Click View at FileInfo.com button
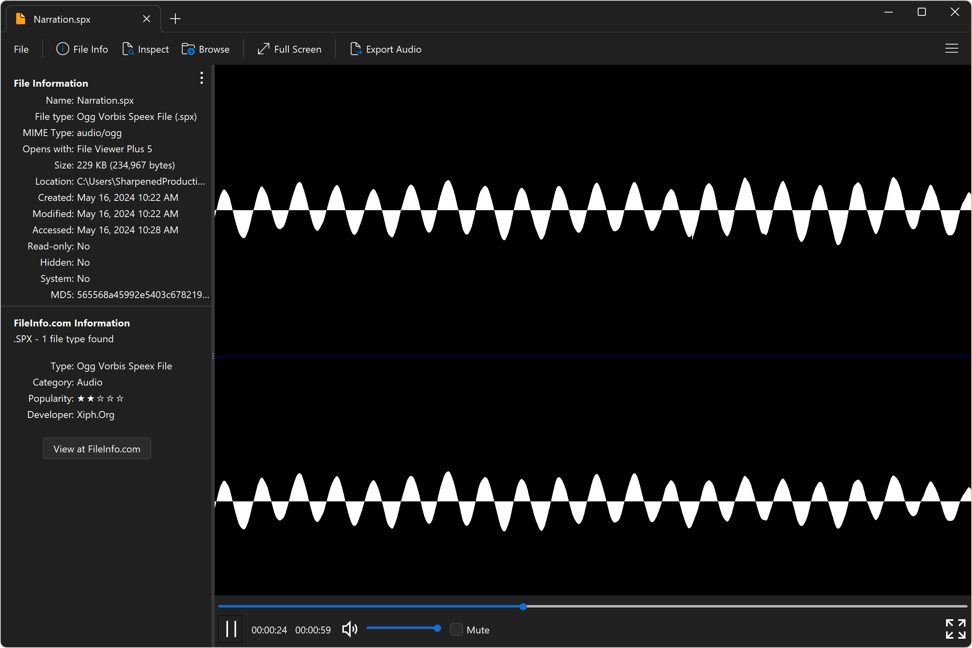 coord(97,448)
